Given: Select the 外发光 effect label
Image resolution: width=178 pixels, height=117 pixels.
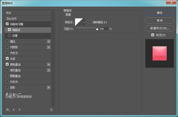Looking at the screenshot, I should coord(14,82).
